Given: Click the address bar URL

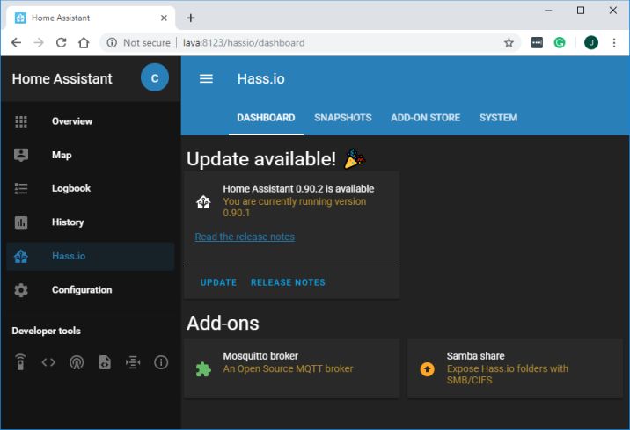Looking at the screenshot, I should 244,42.
